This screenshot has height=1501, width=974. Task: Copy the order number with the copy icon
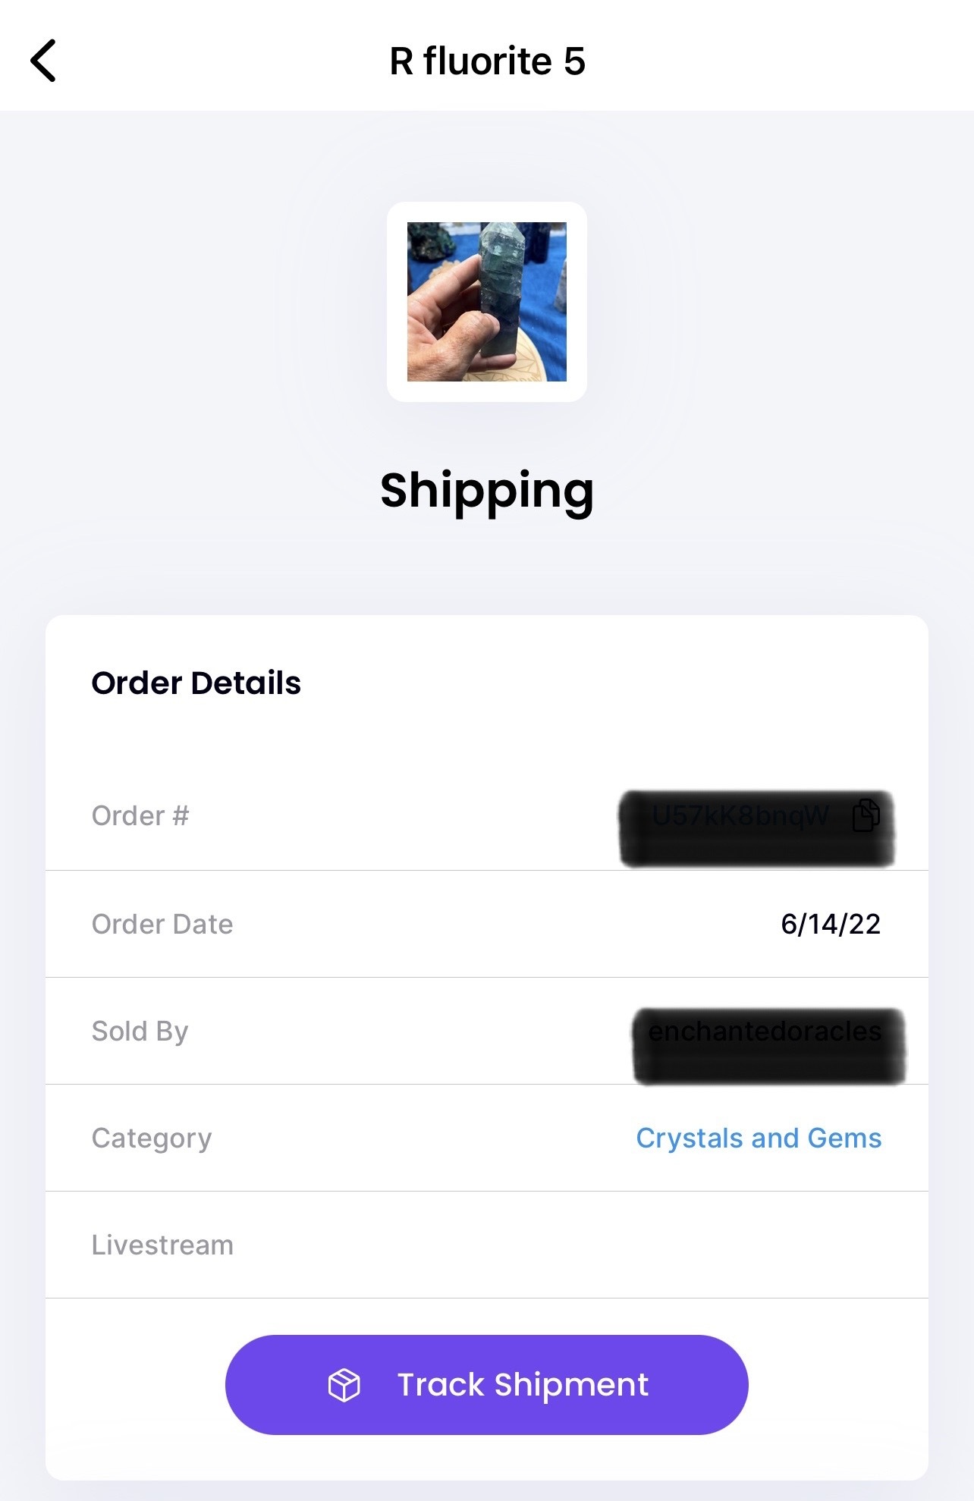coord(866,816)
